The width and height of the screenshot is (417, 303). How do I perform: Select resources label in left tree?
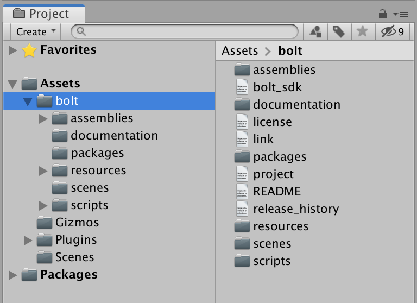(x=98, y=171)
